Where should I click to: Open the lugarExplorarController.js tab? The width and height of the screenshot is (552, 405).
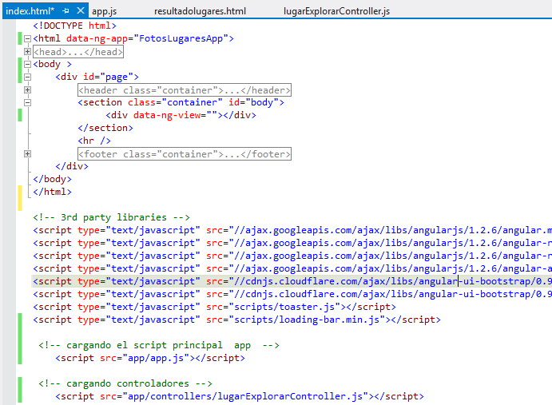click(x=336, y=11)
